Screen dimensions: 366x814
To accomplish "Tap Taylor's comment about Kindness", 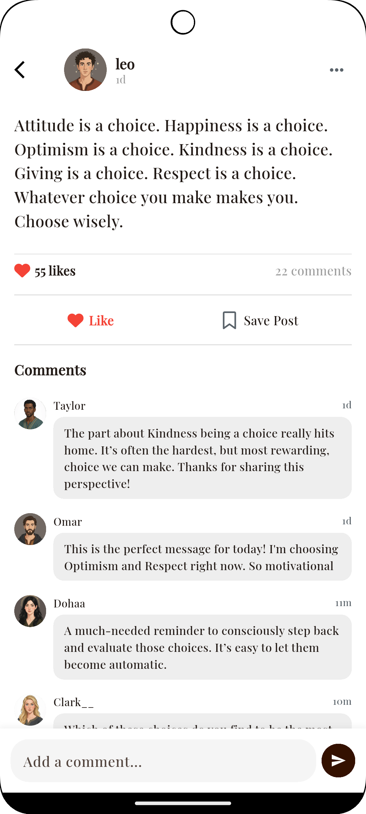I will pyautogui.click(x=202, y=458).
